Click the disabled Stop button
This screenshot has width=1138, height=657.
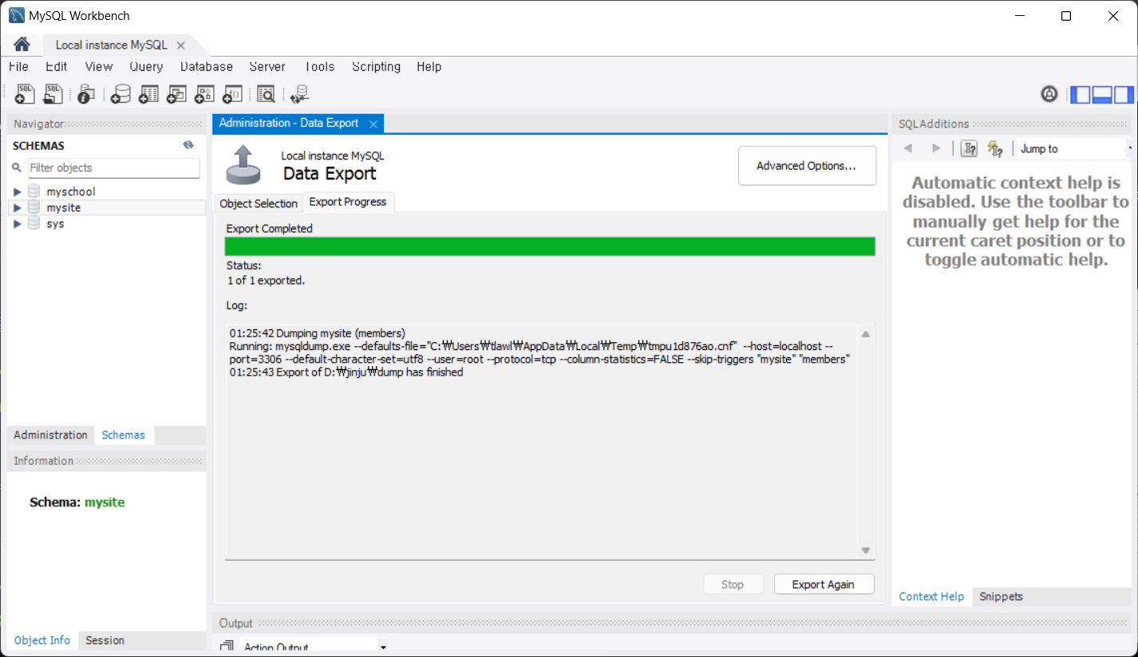[733, 584]
